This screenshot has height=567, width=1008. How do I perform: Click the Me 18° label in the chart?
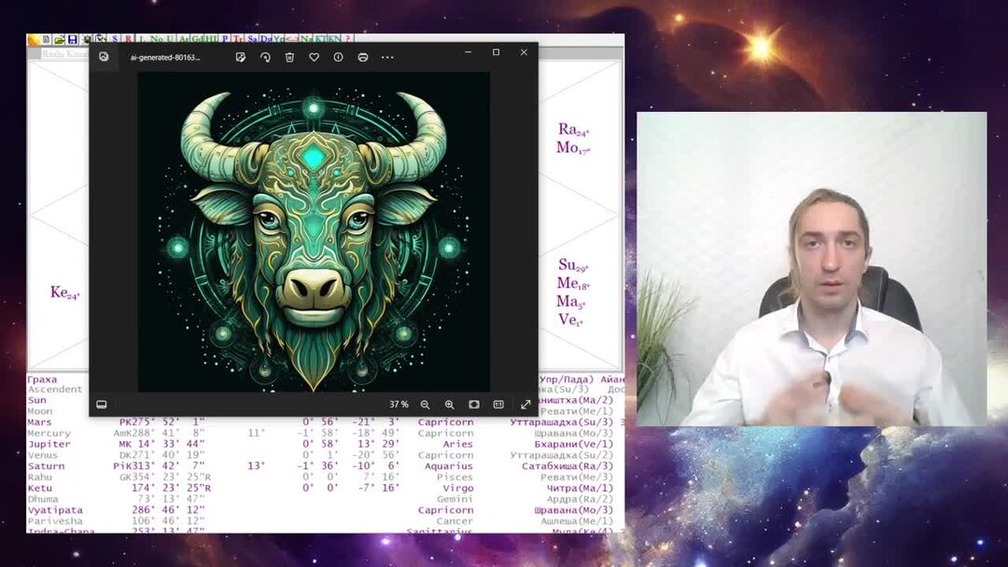point(573,283)
